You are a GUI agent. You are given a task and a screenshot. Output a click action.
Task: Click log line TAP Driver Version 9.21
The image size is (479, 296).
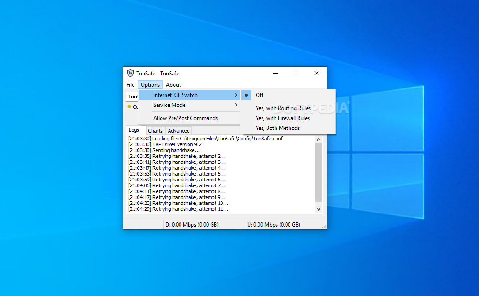click(166, 144)
